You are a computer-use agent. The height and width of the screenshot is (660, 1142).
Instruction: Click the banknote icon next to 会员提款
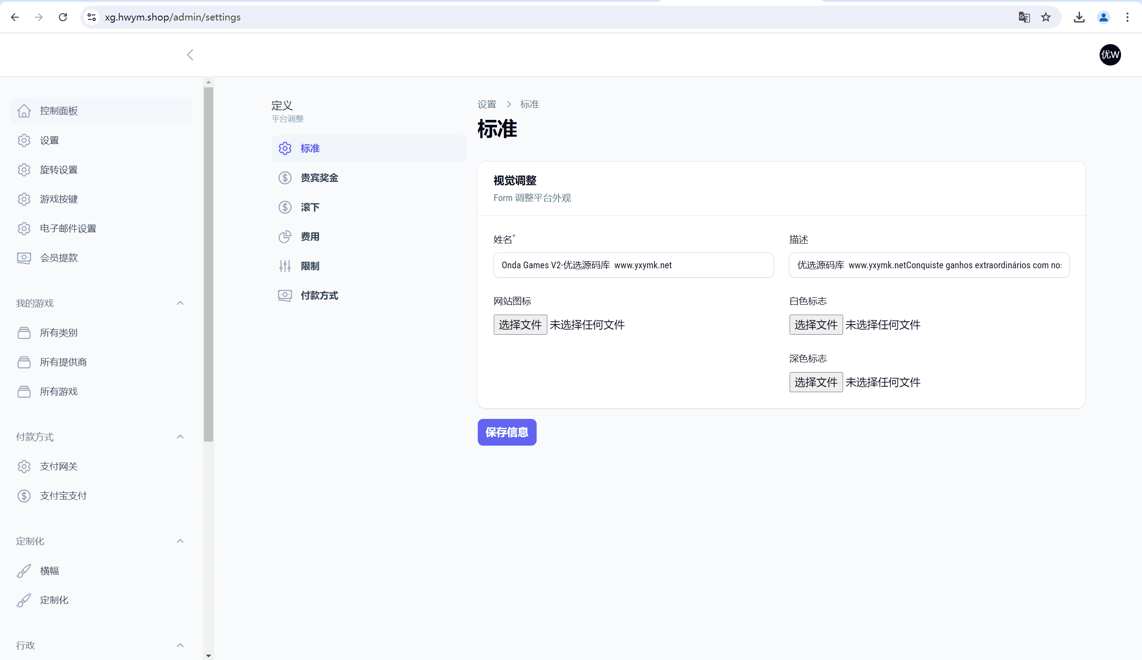[x=24, y=258]
